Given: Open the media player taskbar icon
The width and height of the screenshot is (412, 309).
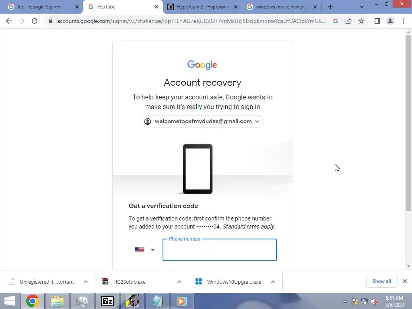Looking at the screenshot, I should pyautogui.click(x=181, y=301).
